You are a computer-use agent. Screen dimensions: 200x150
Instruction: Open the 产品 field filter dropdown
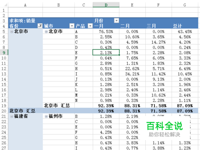[90, 26]
